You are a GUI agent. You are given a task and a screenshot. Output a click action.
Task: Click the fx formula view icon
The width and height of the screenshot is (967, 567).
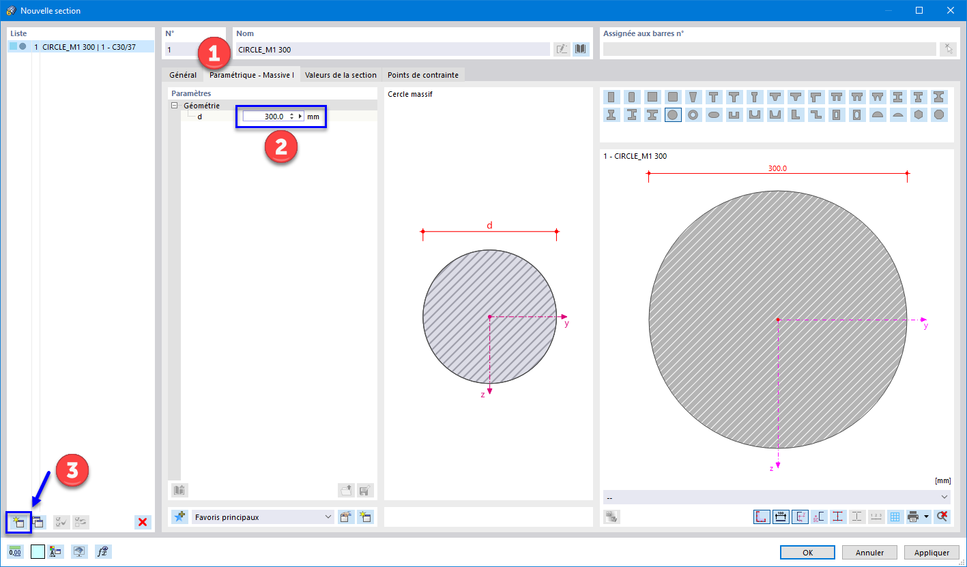tap(103, 552)
